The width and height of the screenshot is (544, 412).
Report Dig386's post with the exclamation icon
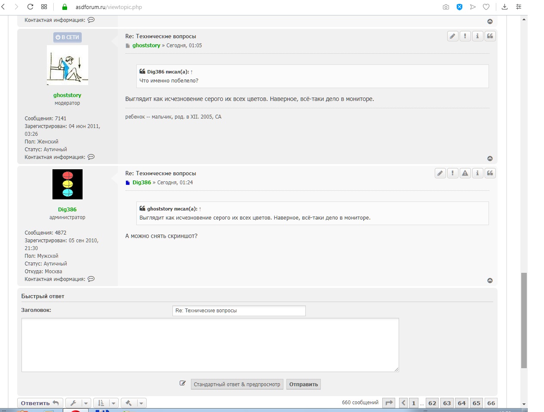[x=452, y=174]
